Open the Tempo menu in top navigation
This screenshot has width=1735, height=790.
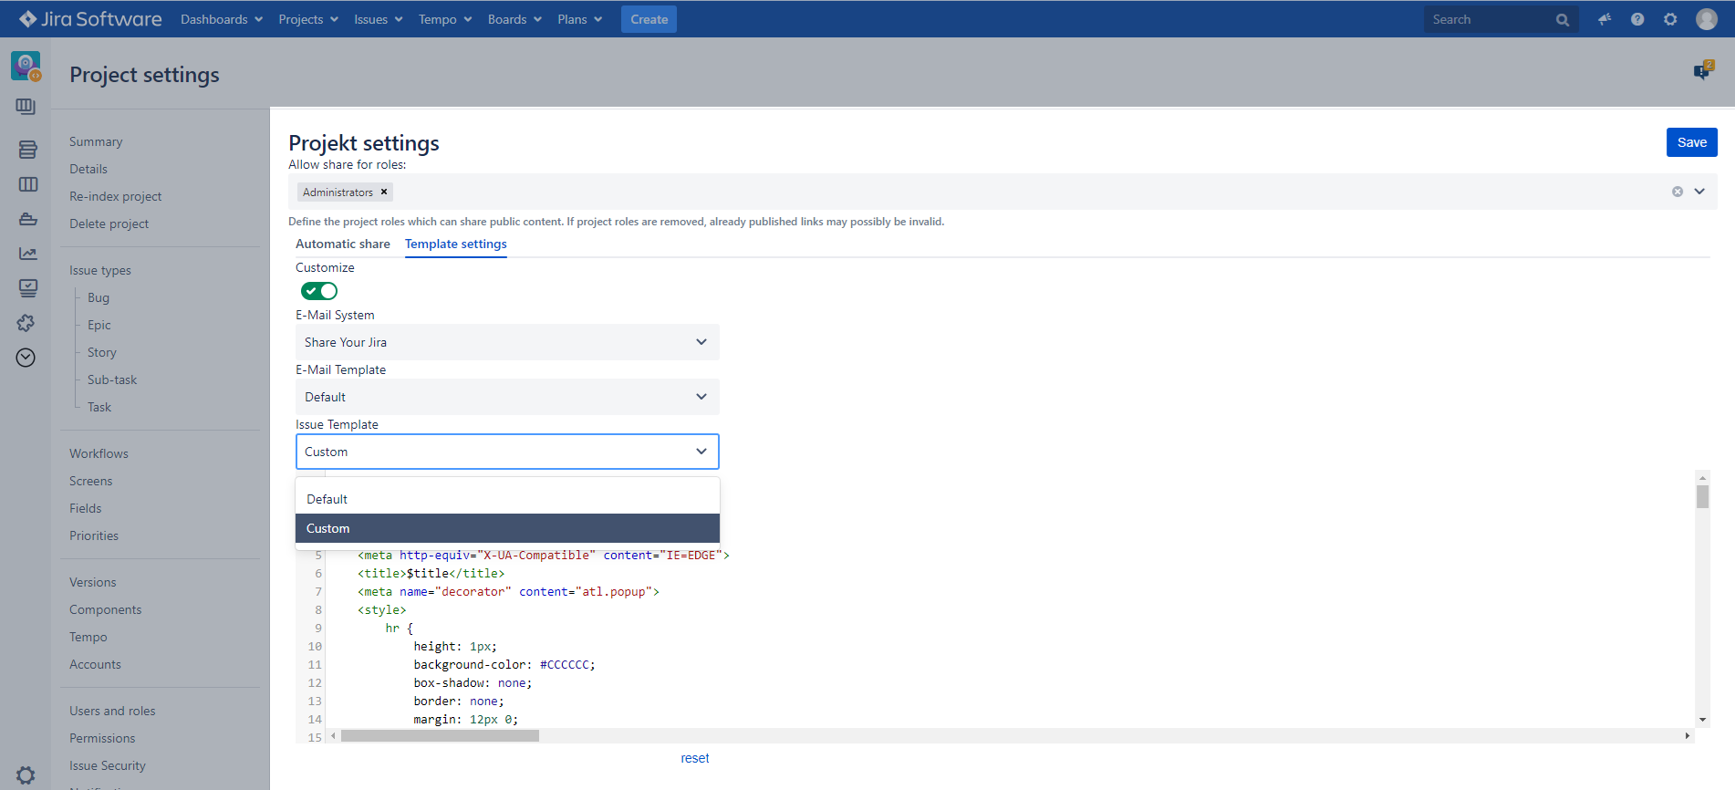444,19
